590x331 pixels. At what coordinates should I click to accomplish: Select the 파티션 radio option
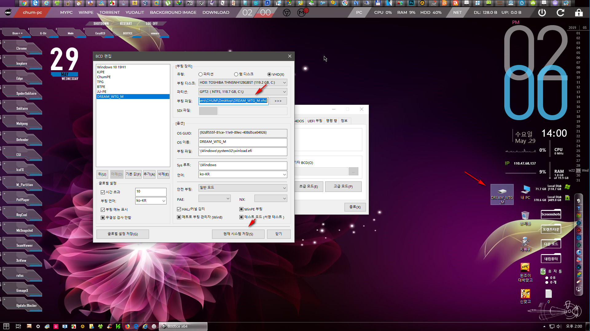(200, 74)
